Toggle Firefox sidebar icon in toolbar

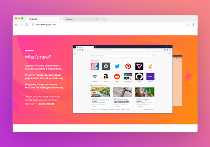167,50
